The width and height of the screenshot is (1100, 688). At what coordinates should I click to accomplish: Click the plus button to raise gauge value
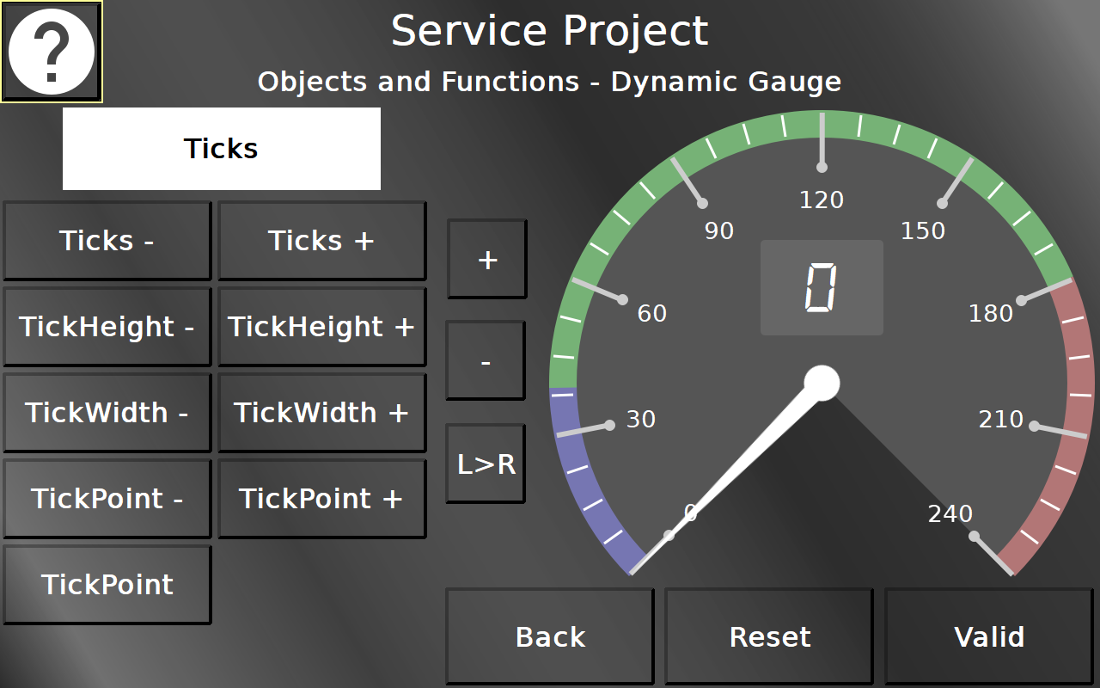click(486, 260)
